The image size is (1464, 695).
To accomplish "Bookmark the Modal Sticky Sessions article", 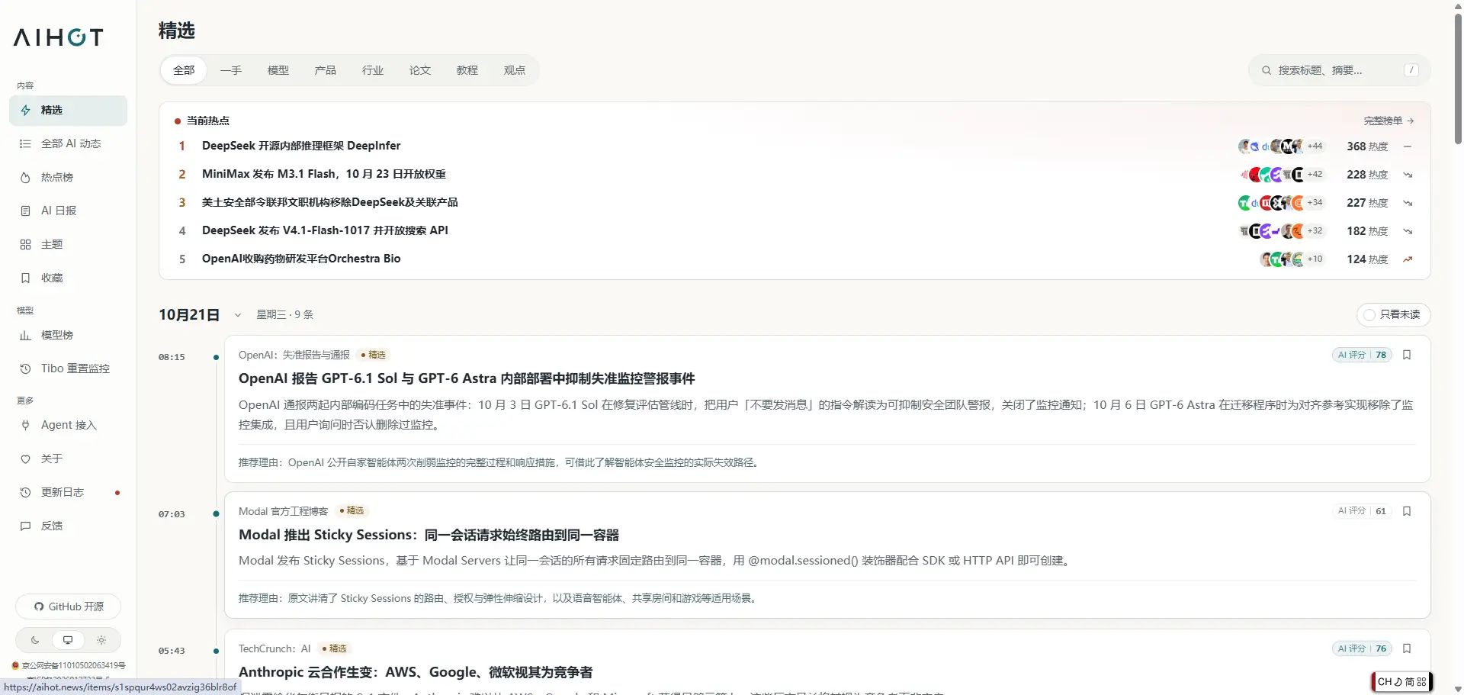I will tap(1407, 511).
